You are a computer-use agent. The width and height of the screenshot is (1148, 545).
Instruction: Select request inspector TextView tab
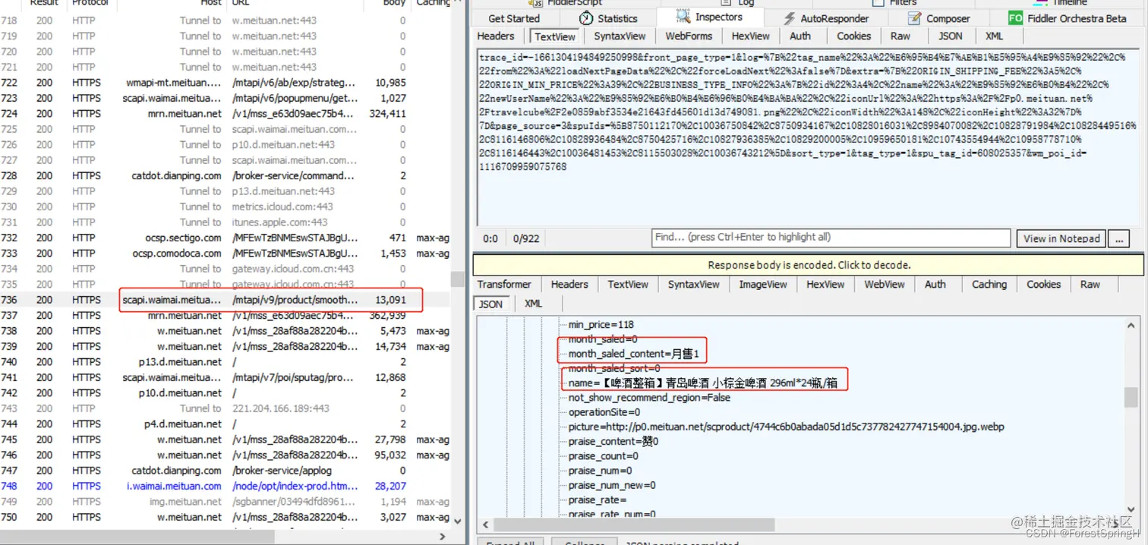click(x=555, y=36)
